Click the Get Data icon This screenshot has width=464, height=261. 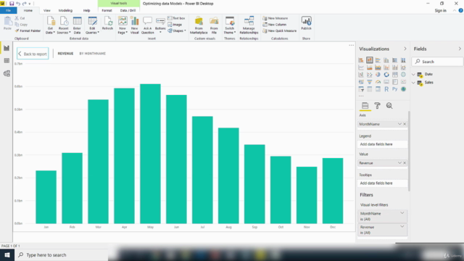[50, 25]
